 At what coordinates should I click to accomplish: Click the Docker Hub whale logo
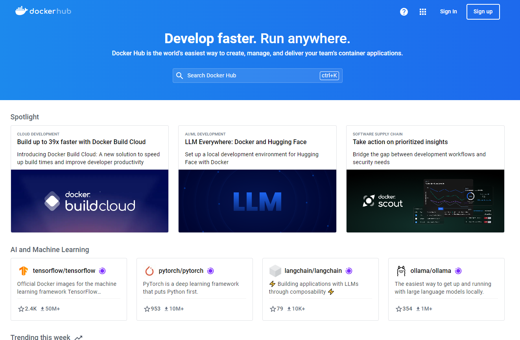tap(43, 11)
